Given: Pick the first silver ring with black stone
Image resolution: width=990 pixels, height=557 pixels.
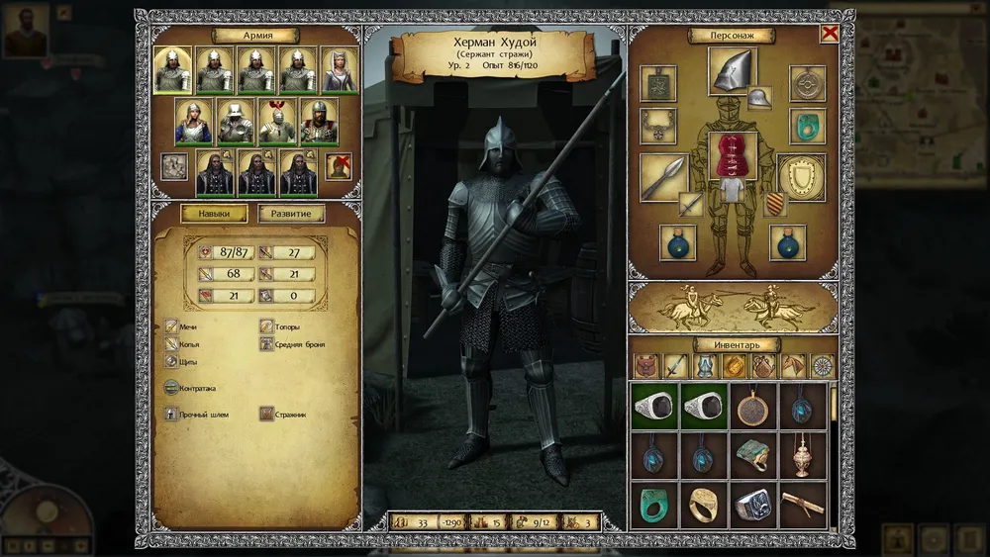Looking at the screenshot, I should coord(654,407).
